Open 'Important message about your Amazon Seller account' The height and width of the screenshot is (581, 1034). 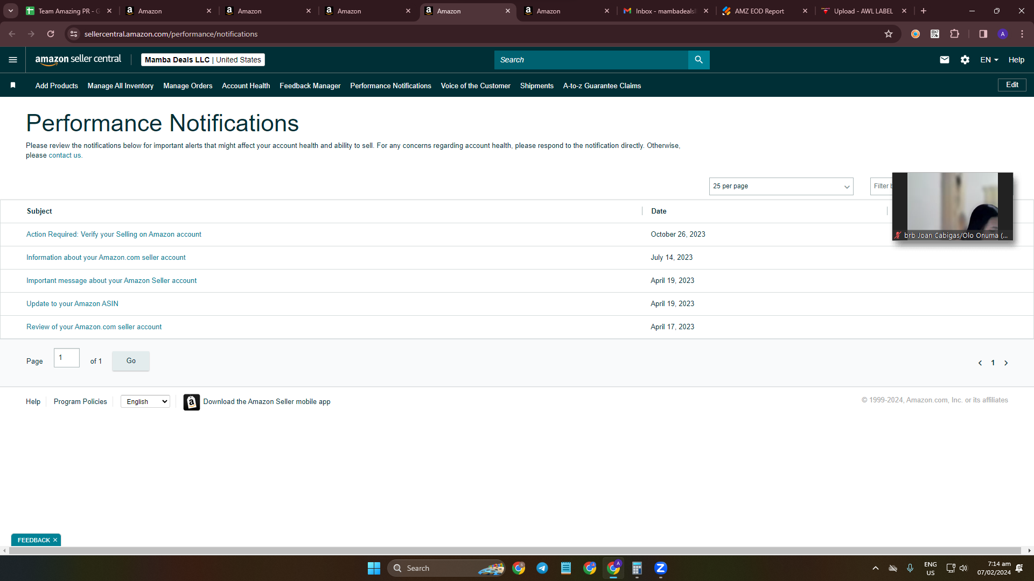[x=111, y=281]
